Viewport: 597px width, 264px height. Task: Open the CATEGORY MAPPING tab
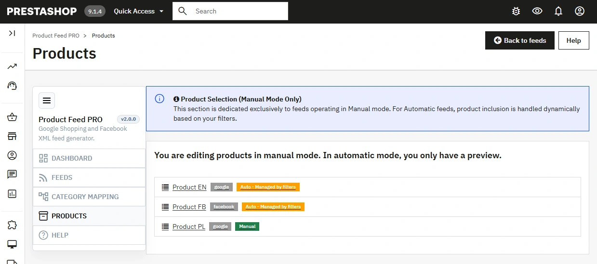89,197
